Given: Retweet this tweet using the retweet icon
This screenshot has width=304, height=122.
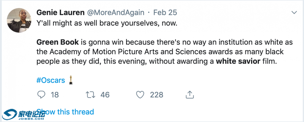Looking at the screenshot, I should [90, 95].
